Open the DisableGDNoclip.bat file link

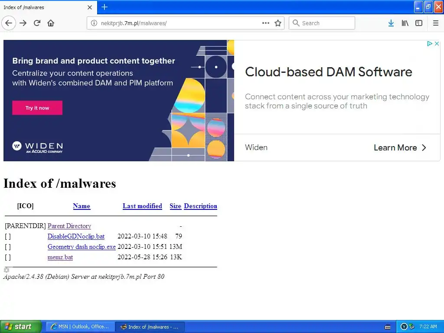(76, 236)
